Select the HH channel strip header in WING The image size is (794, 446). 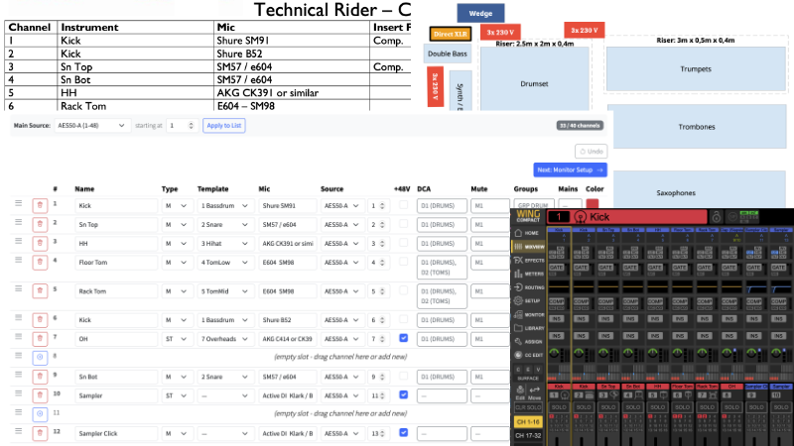[x=658, y=231]
